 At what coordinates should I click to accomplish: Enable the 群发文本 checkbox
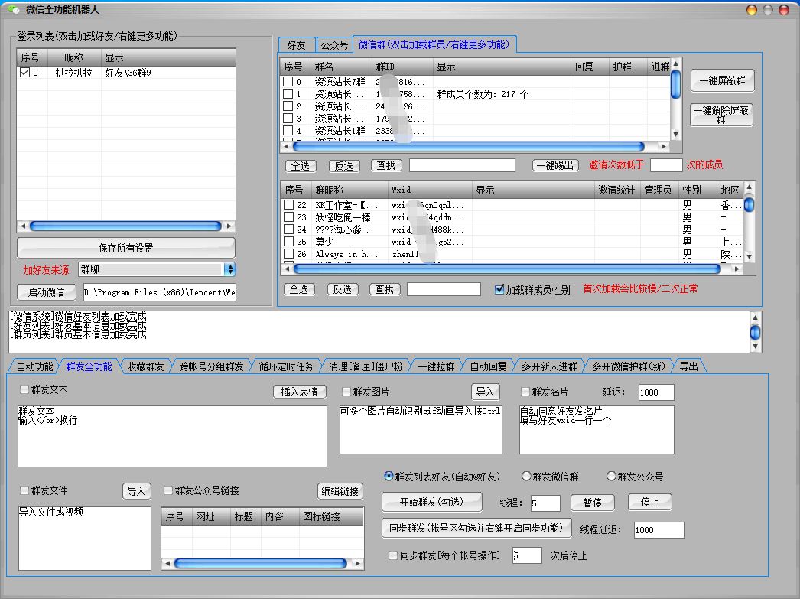point(25,389)
